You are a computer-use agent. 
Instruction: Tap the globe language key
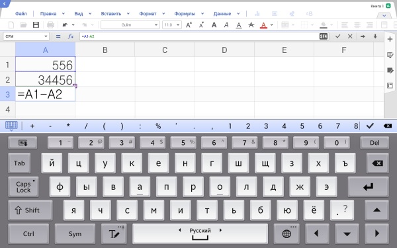(287, 233)
